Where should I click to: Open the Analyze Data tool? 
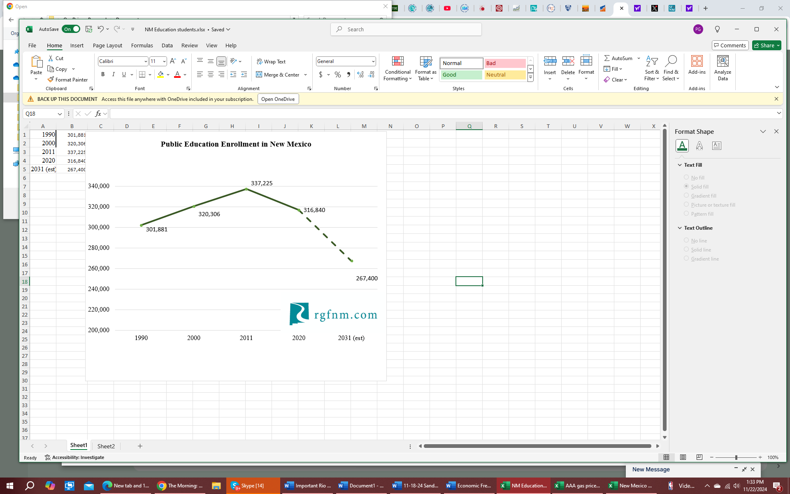pyautogui.click(x=723, y=62)
